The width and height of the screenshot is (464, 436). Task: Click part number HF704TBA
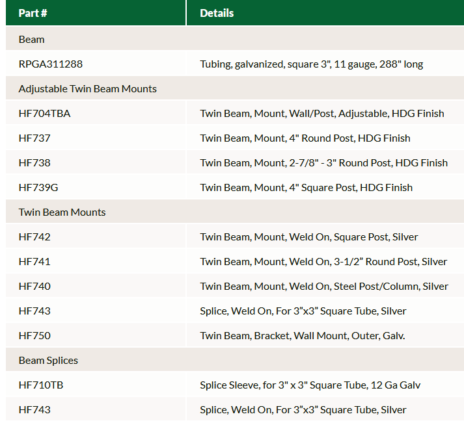point(44,113)
